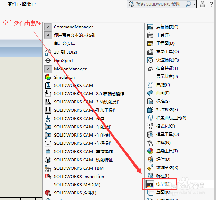Click the 焊件(D) weldment icon
Image resolution: width=216 pixels, height=200 pixels.
[150, 159]
